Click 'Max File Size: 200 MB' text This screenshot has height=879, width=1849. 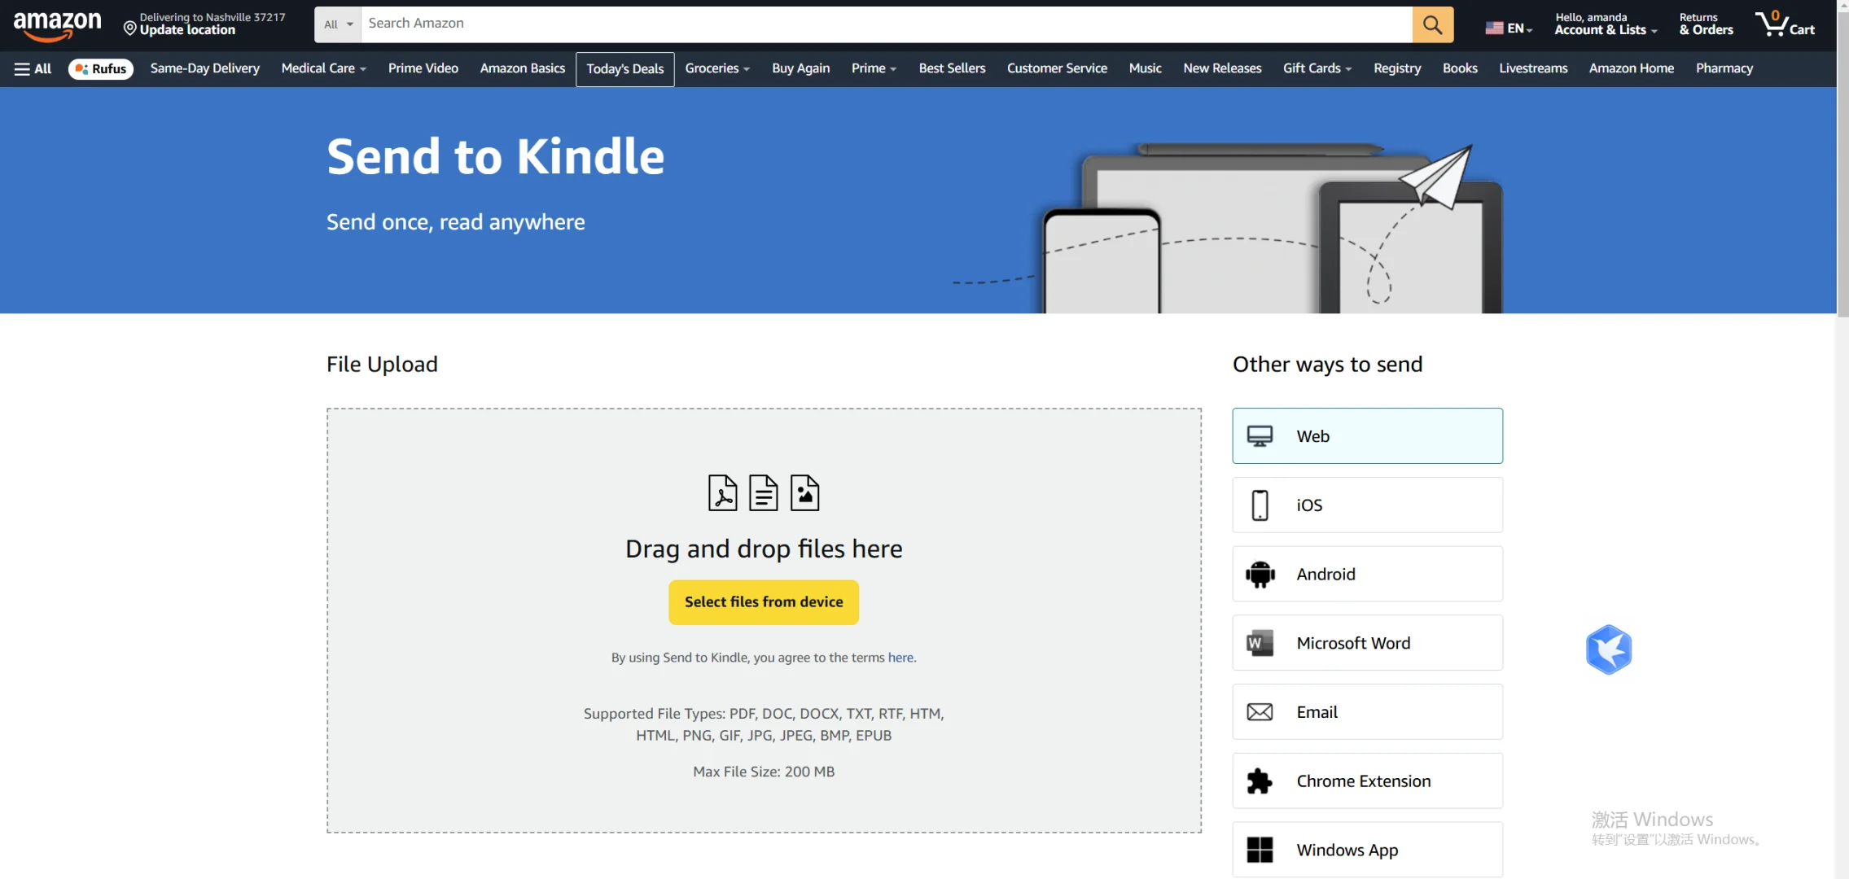(x=764, y=772)
